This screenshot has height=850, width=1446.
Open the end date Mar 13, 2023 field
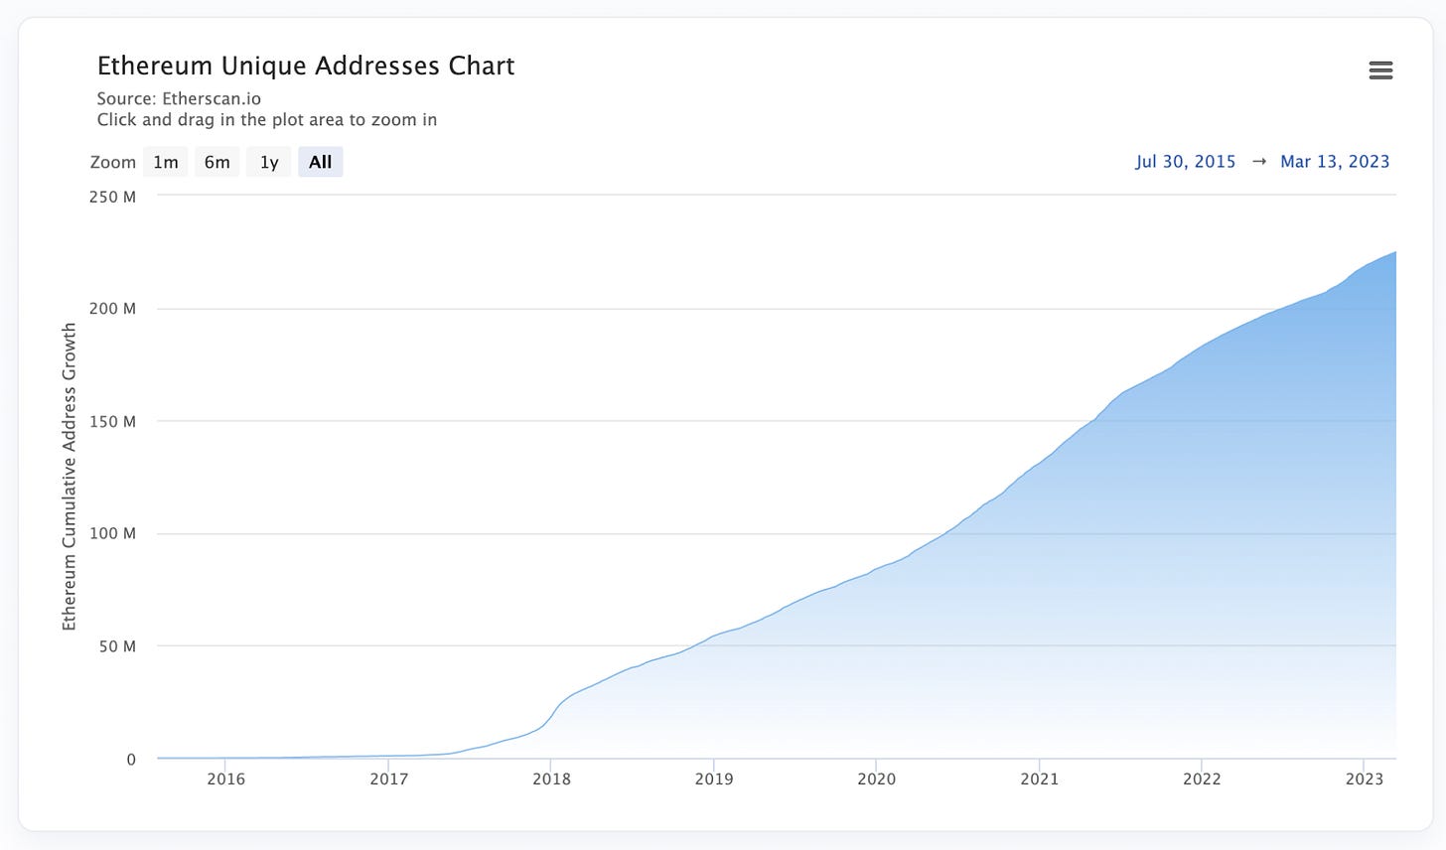[x=1335, y=161]
